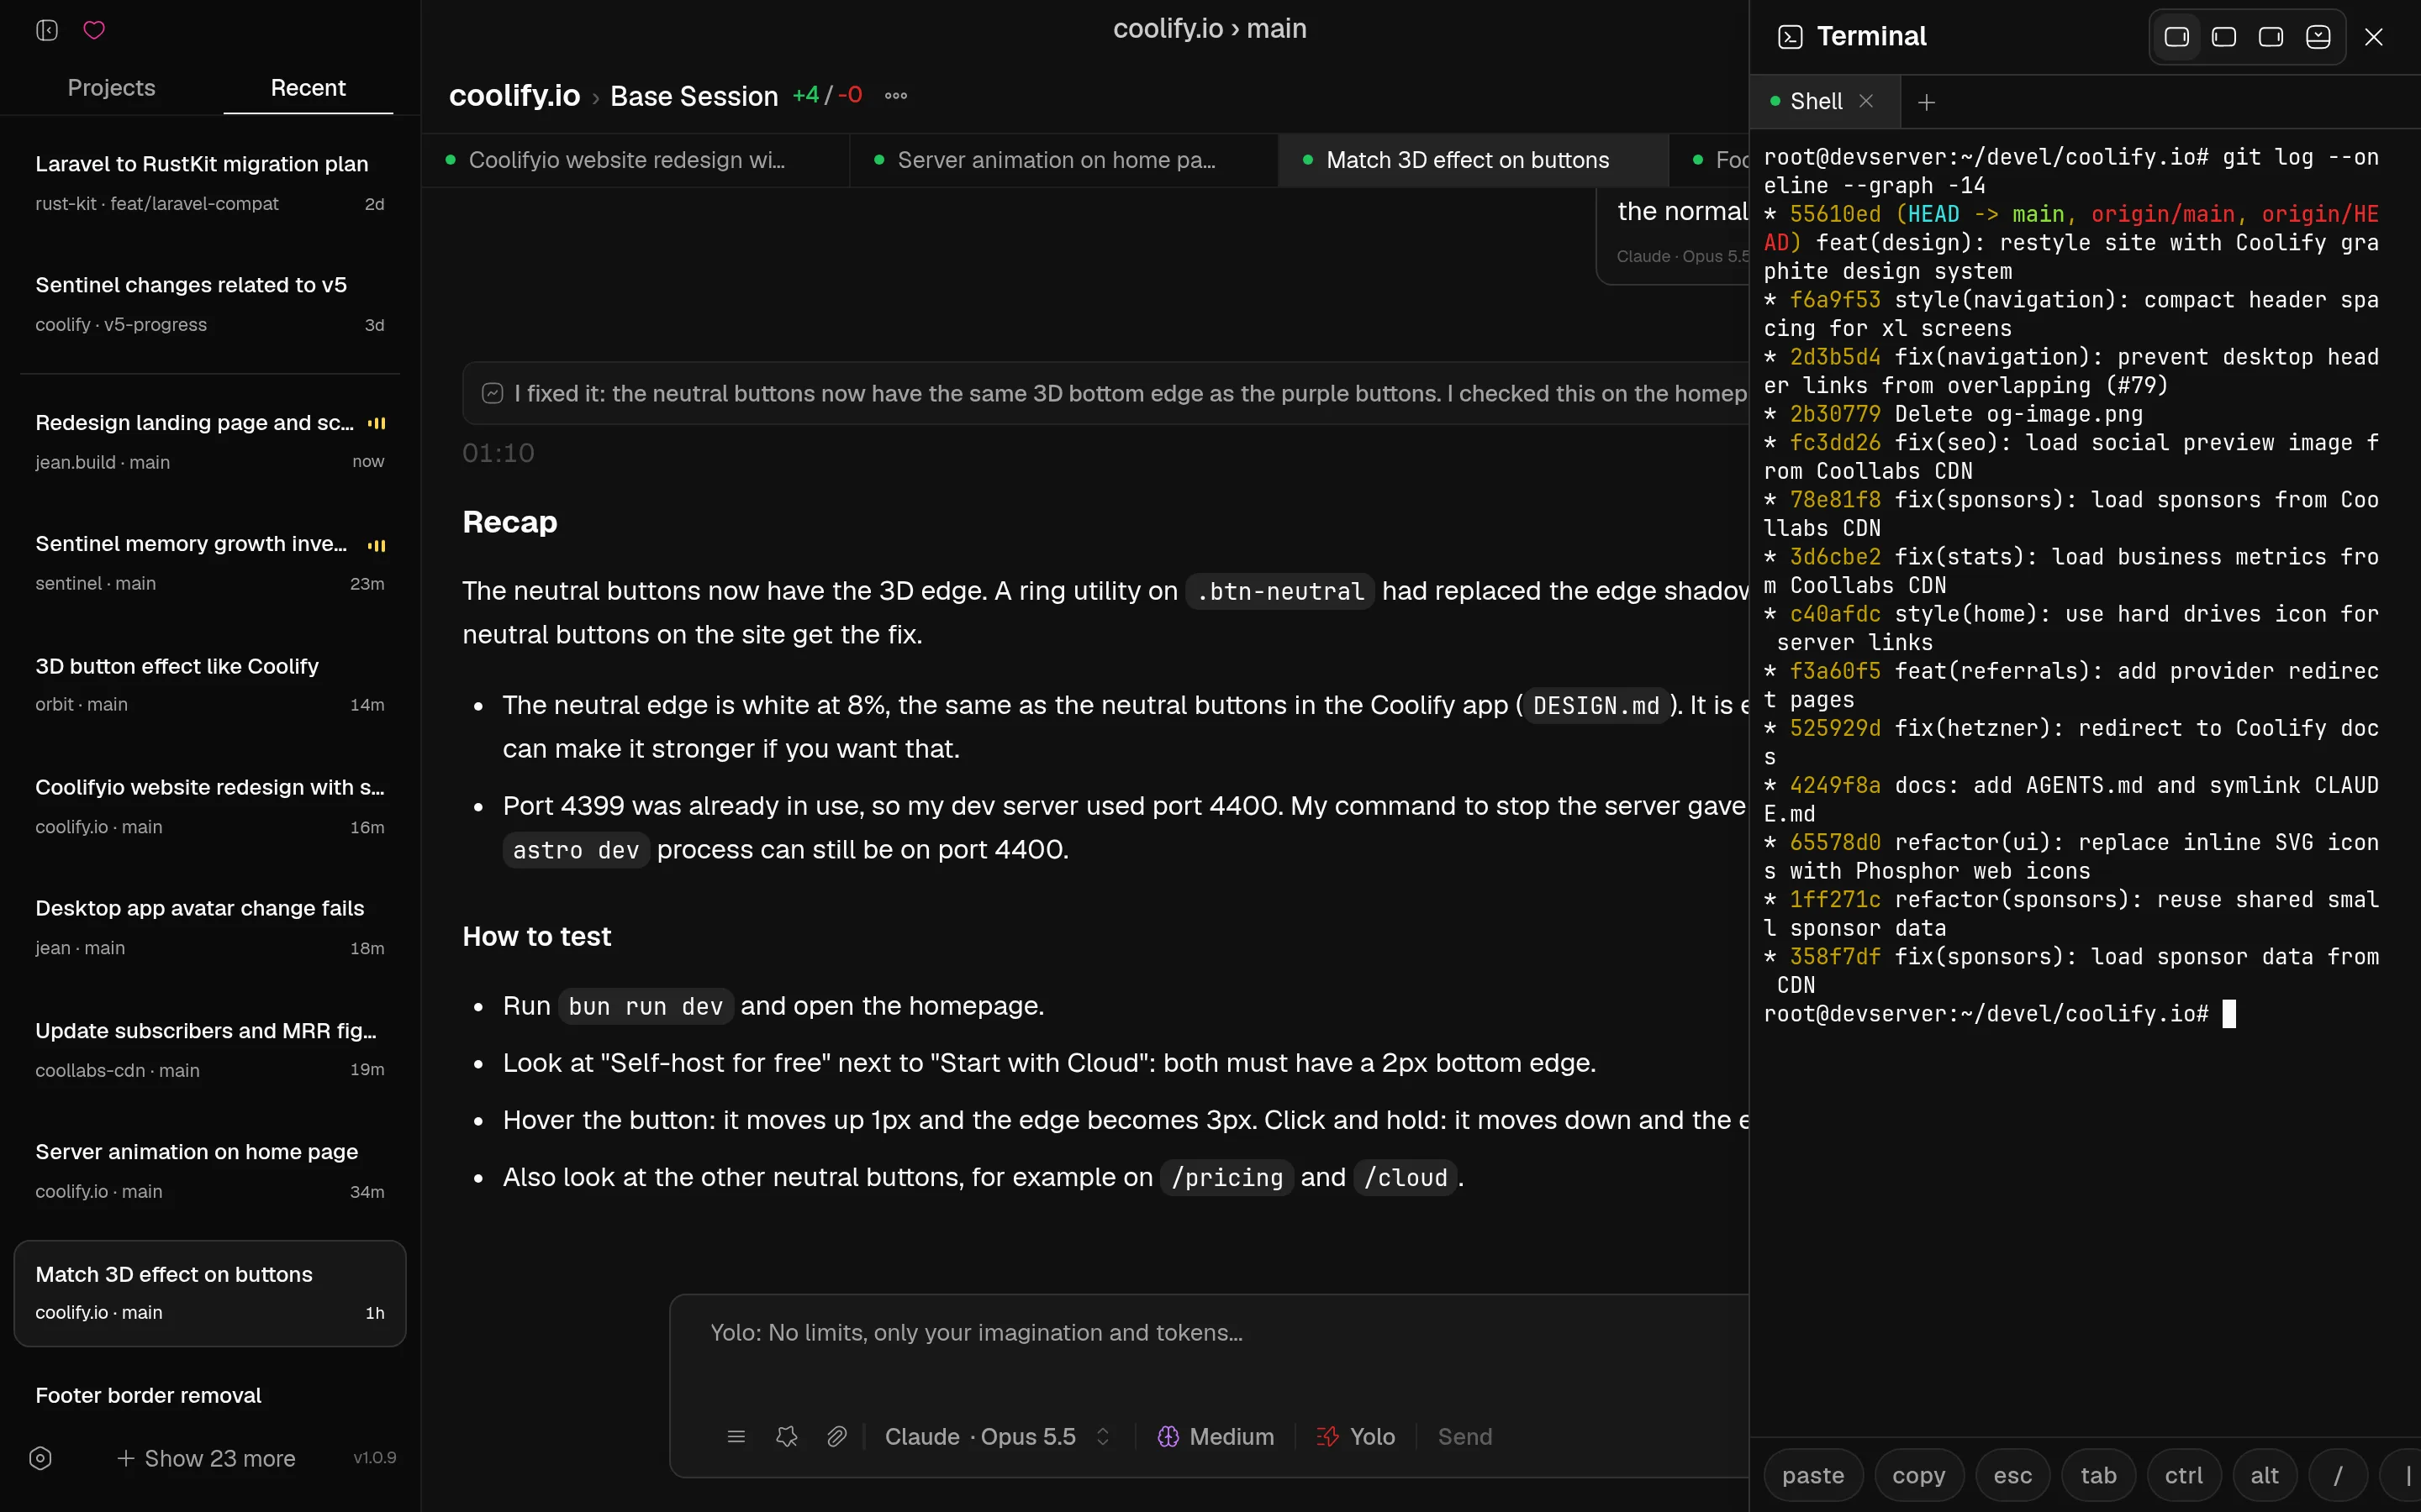Dock terminal to the bottom layout icon
This screenshot has width=2421, height=1512.
(x=2318, y=37)
